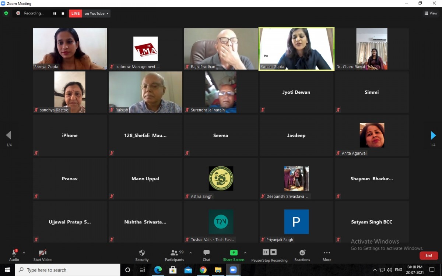Click muted mic icon on Astika Singh
Viewport: 442px width, 276px height.
click(x=187, y=197)
